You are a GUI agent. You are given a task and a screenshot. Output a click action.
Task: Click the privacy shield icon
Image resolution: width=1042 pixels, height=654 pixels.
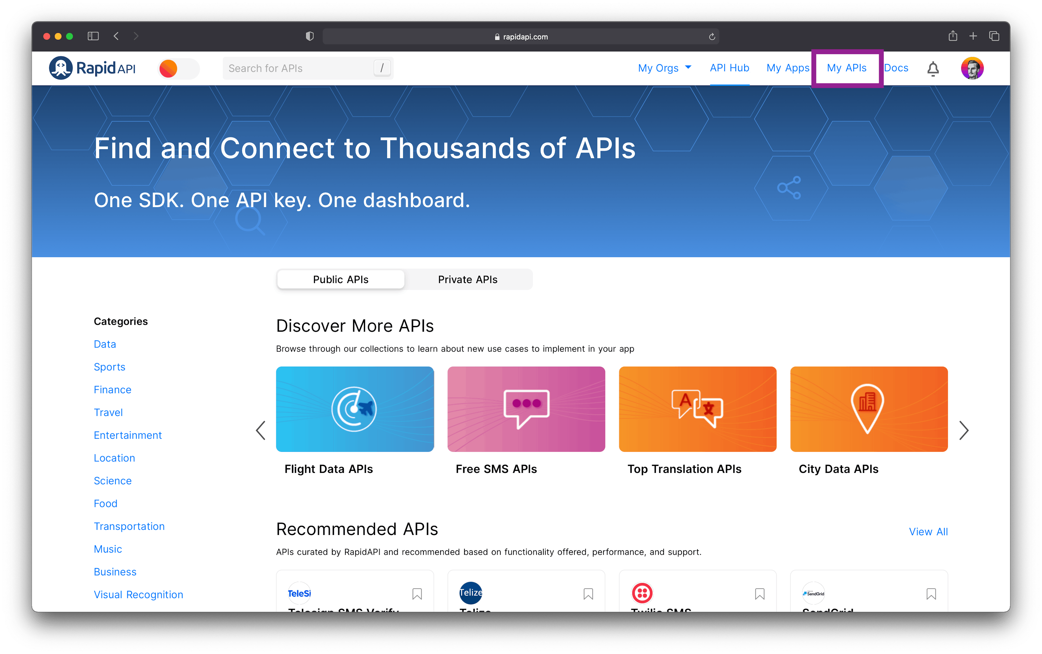(309, 36)
